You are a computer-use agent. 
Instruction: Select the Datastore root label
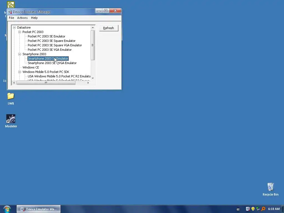click(x=24, y=27)
